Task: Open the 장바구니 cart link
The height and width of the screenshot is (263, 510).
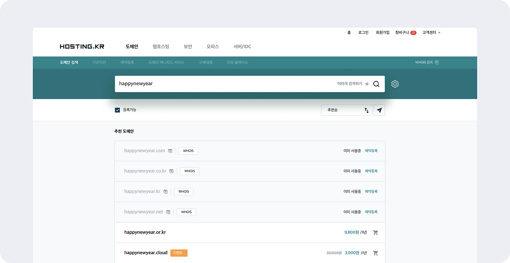Action: (402, 33)
